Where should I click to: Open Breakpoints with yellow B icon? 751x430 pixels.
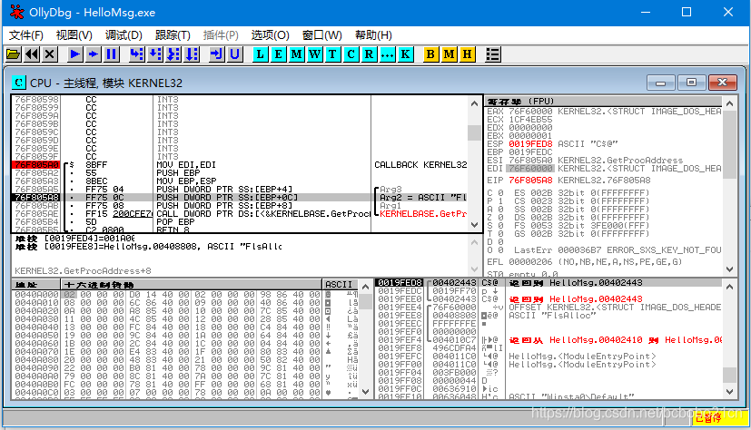(430, 54)
